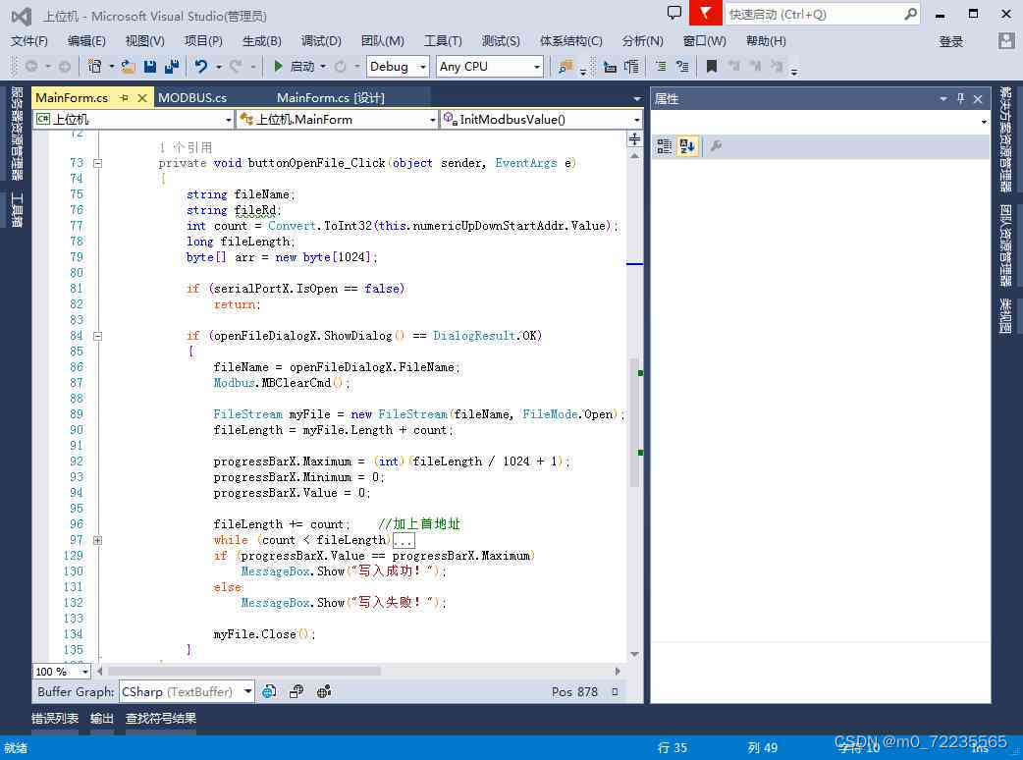
Task: Click the property pages wrench icon
Action: click(716, 146)
